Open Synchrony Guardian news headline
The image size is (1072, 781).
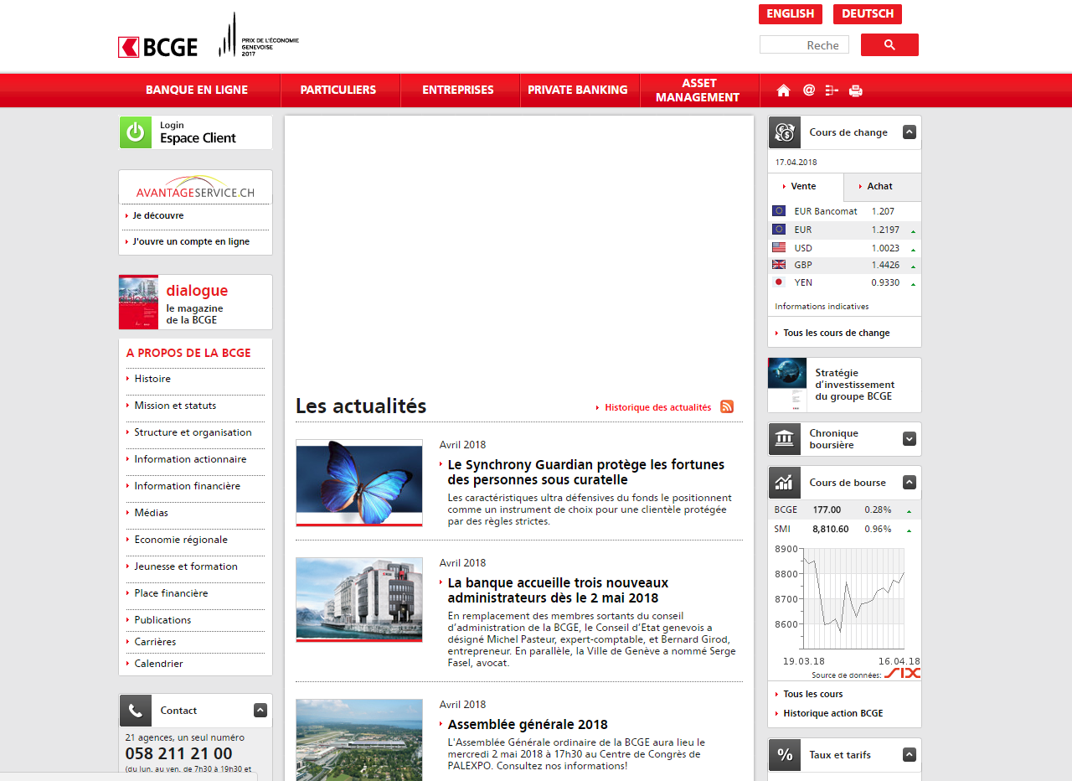click(x=585, y=472)
